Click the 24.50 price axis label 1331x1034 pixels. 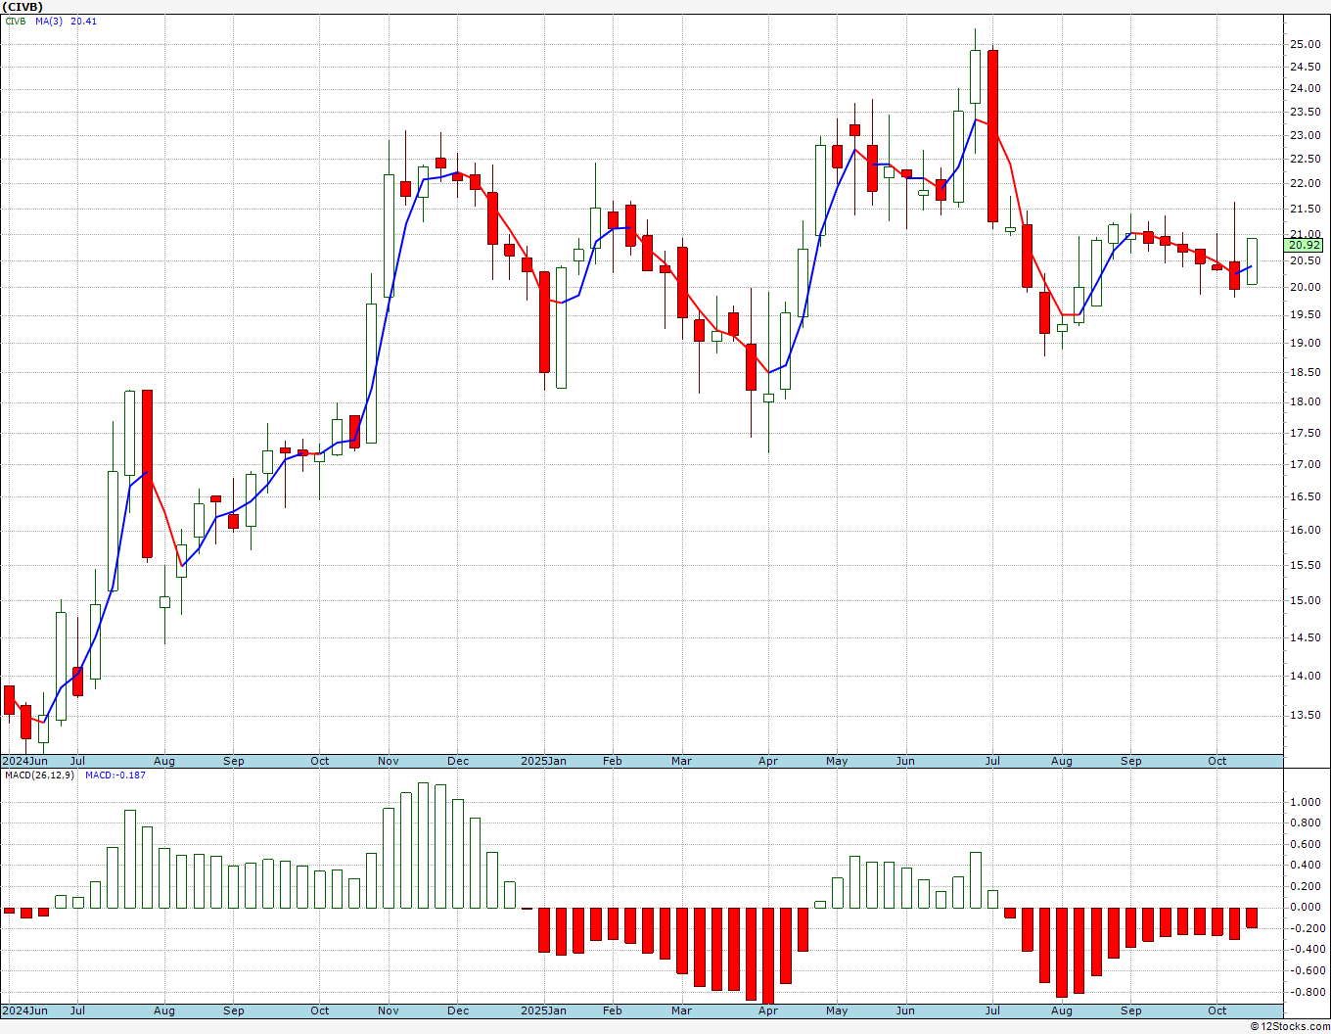pos(1305,67)
